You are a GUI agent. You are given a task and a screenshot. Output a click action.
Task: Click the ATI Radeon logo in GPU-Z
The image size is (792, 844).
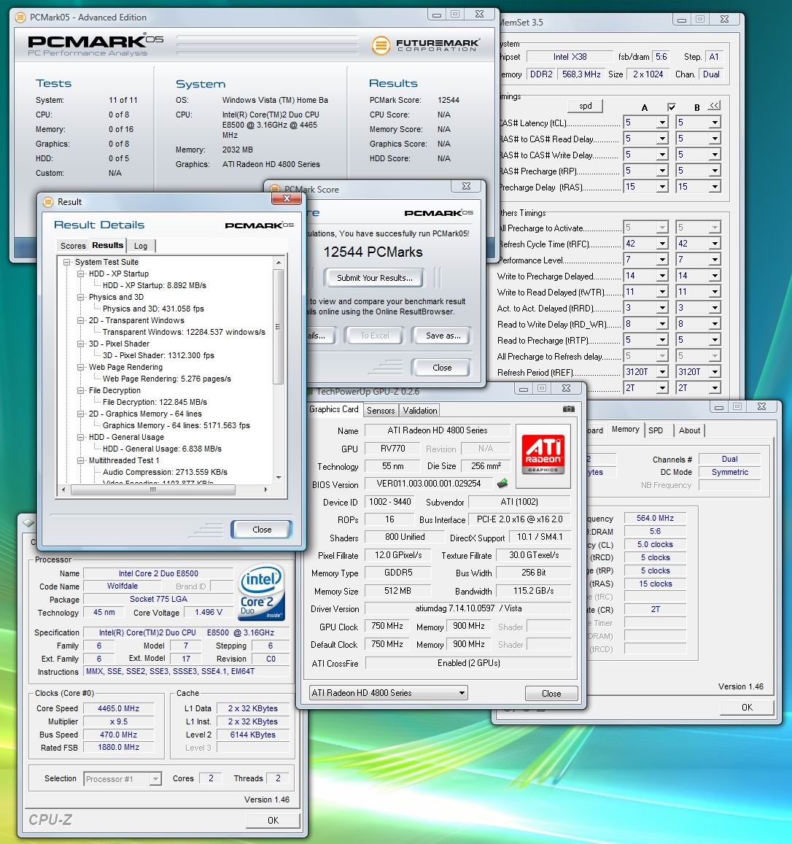pyautogui.click(x=543, y=454)
